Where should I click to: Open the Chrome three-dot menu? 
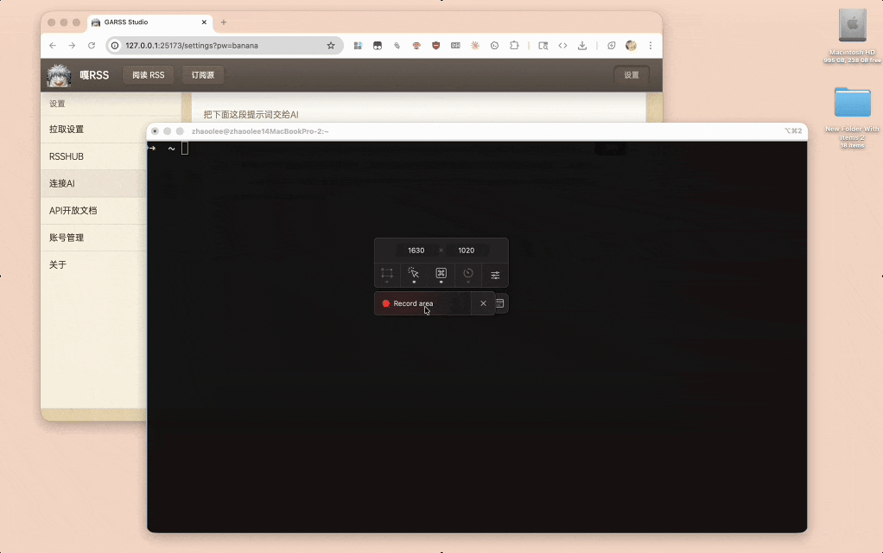point(651,46)
